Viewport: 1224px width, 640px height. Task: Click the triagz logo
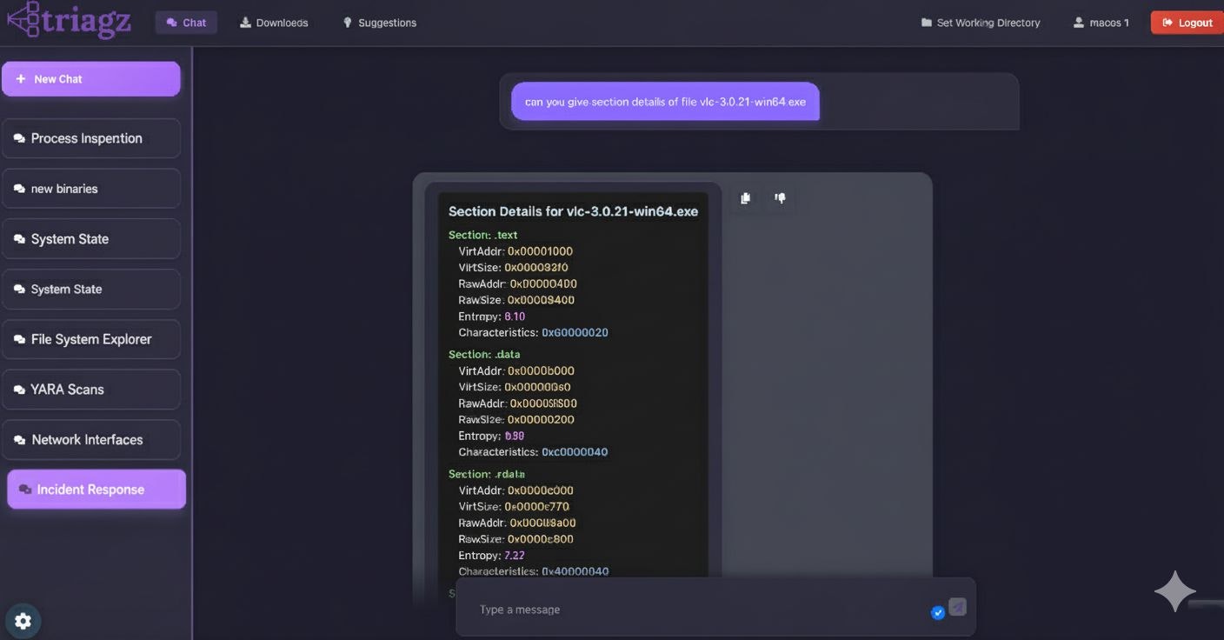click(x=69, y=20)
